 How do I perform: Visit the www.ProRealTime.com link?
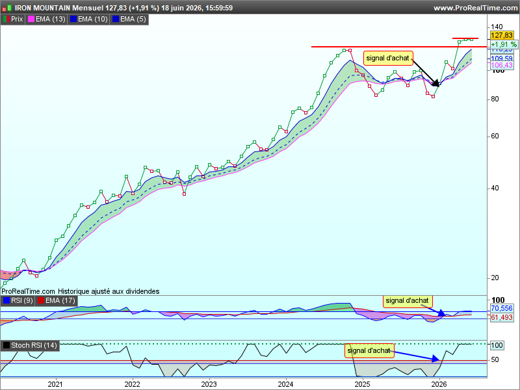click(x=476, y=8)
